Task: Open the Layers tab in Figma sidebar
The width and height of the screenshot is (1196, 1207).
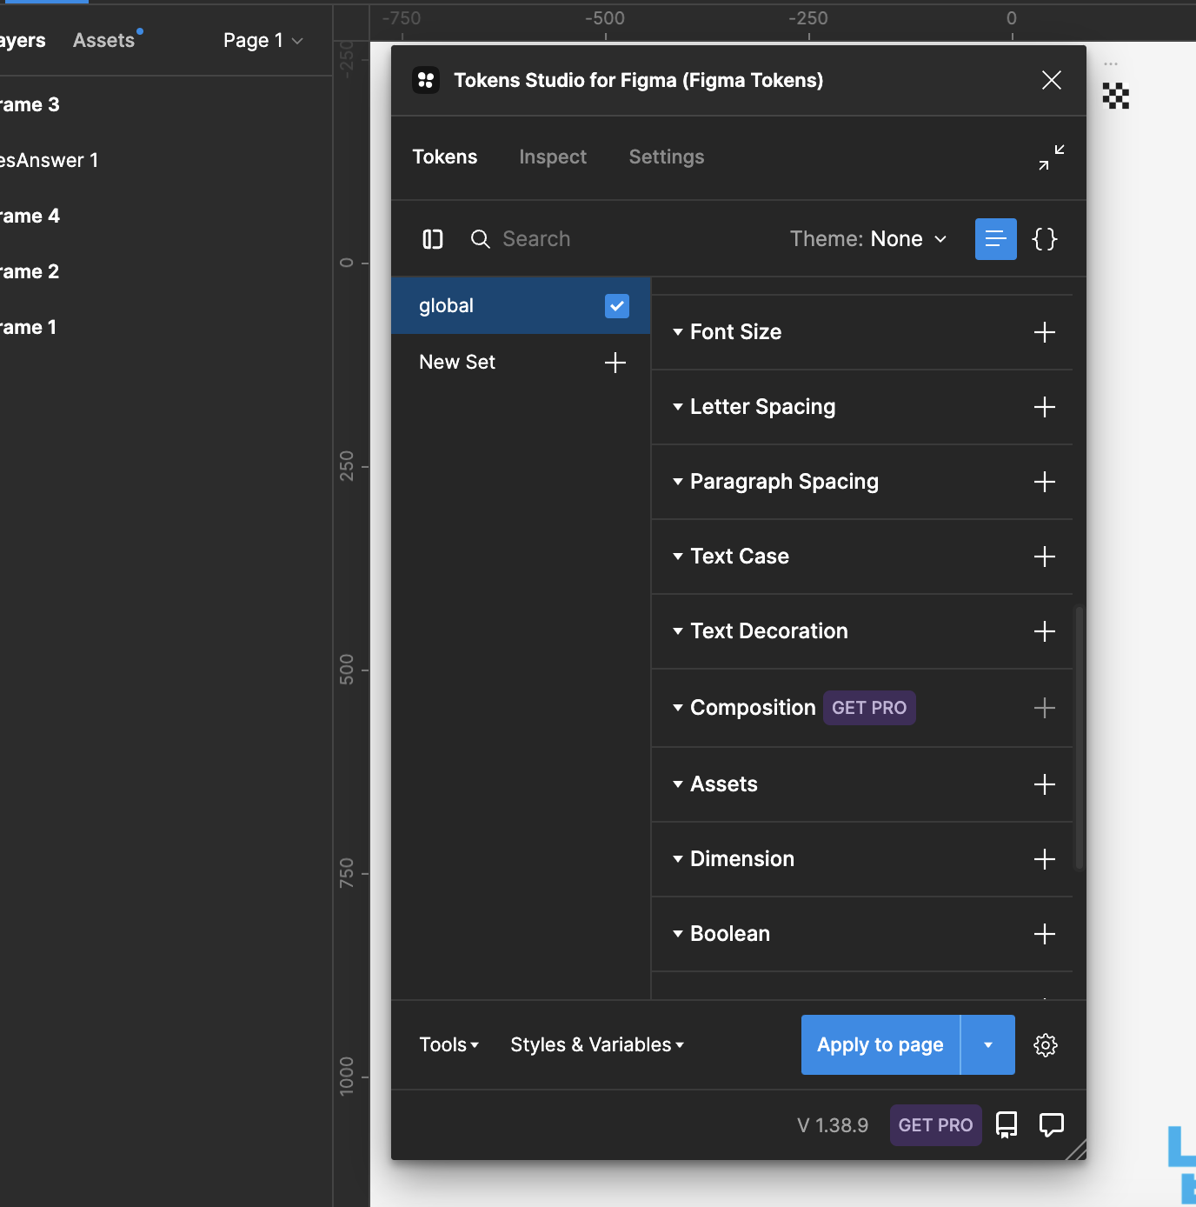Action: 23,41
